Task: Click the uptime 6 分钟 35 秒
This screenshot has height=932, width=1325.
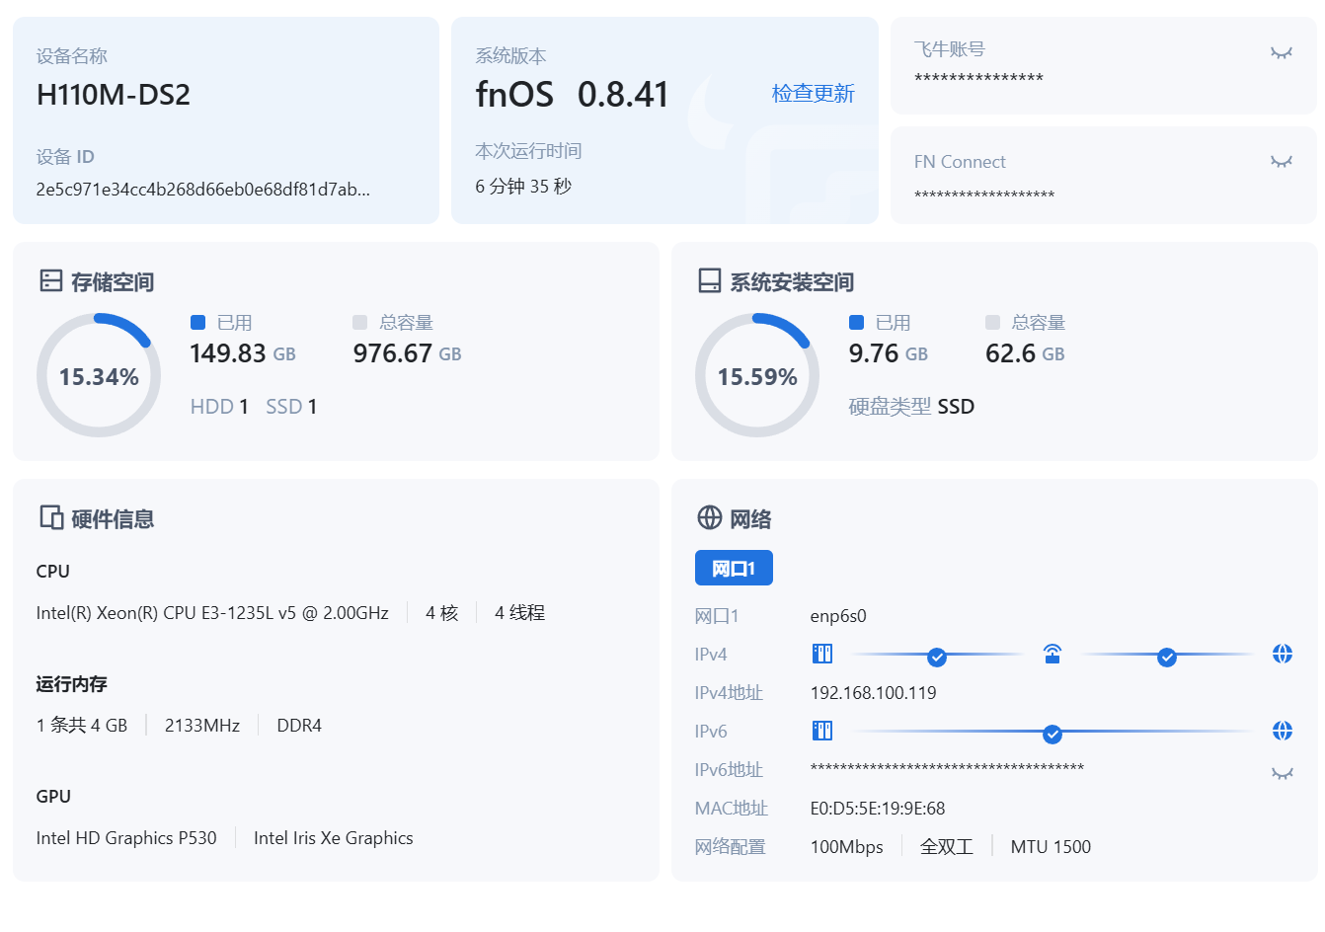Action: coord(523,187)
